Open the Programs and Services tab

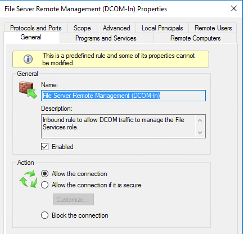pos(106,38)
